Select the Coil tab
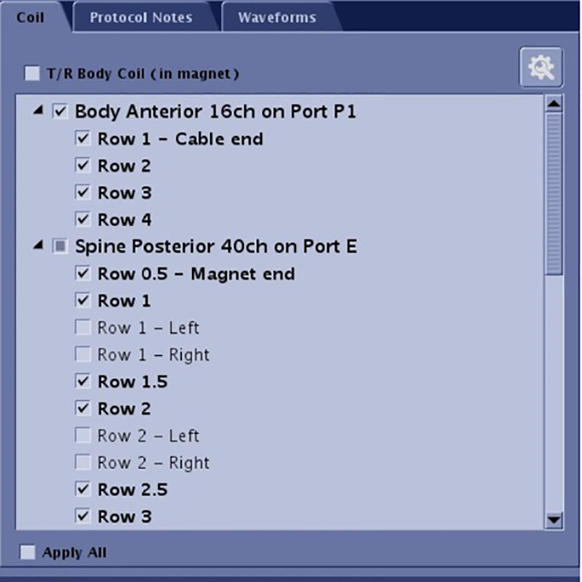 click(31, 17)
